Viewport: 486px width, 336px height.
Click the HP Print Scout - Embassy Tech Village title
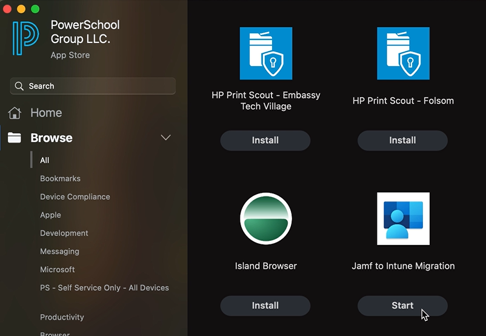click(x=266, y=101)
